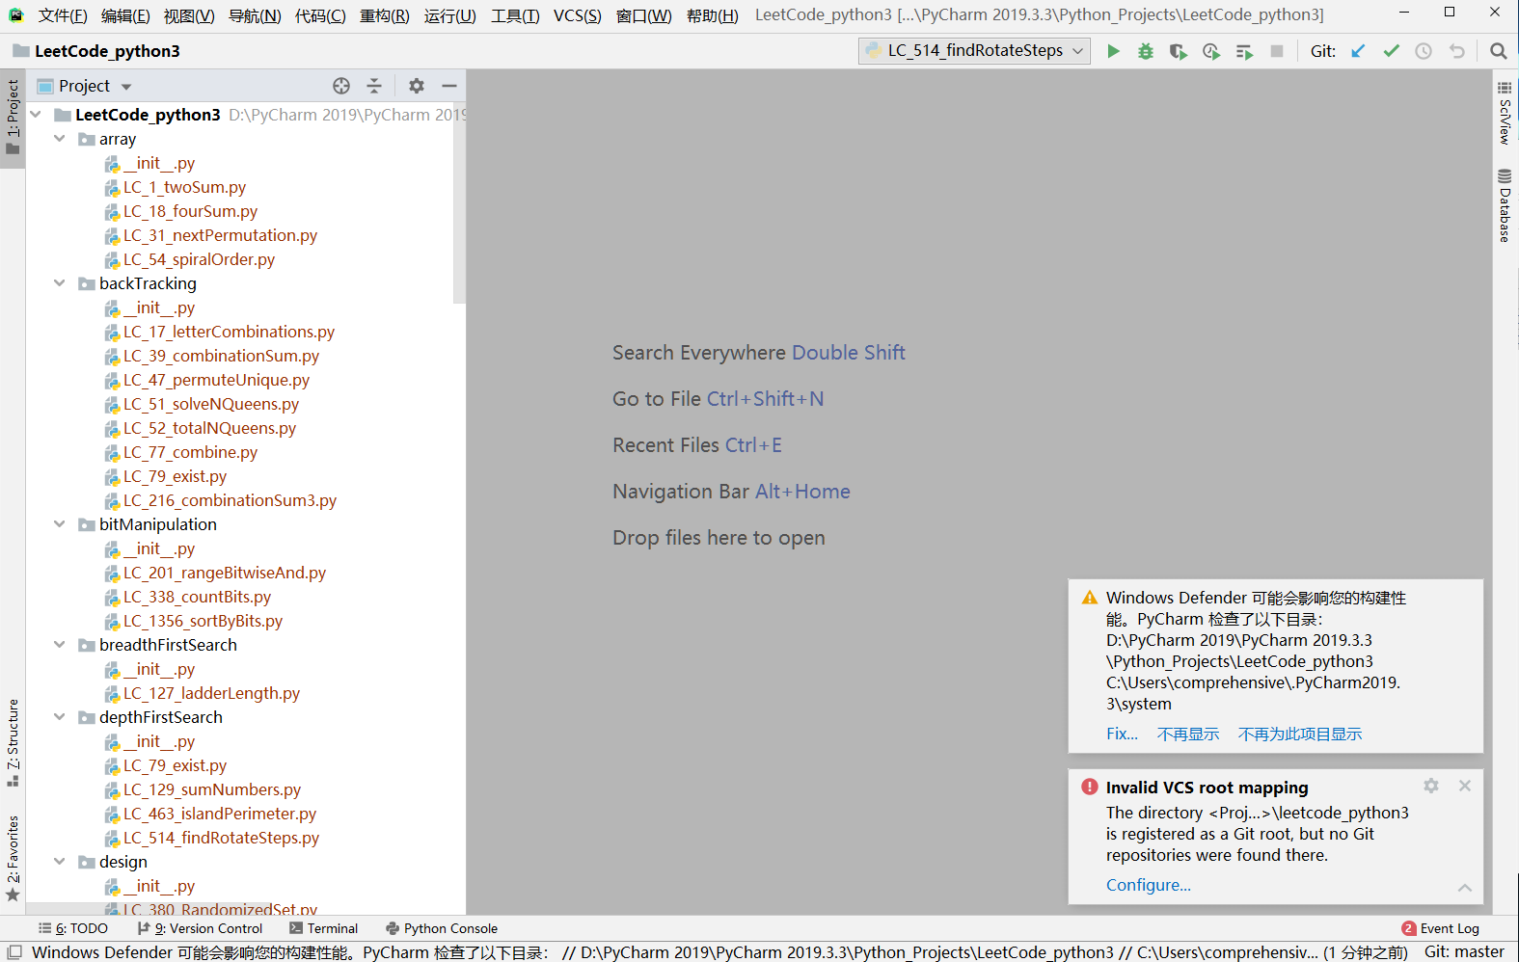Screen dimensions: 1519x962
Task: Toggle the 1: Project side tab
Action: click(13, 118)
